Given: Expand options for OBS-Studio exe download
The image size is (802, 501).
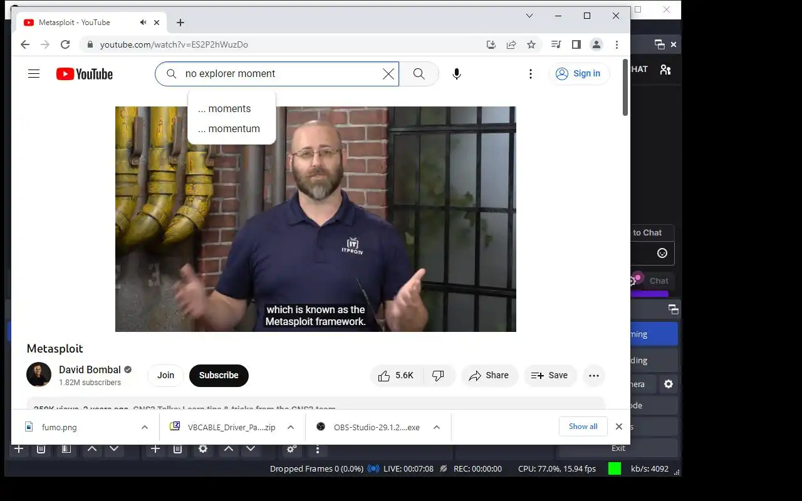Looking at the screenshot, I should pyautogui.click(x=437, y=427).
